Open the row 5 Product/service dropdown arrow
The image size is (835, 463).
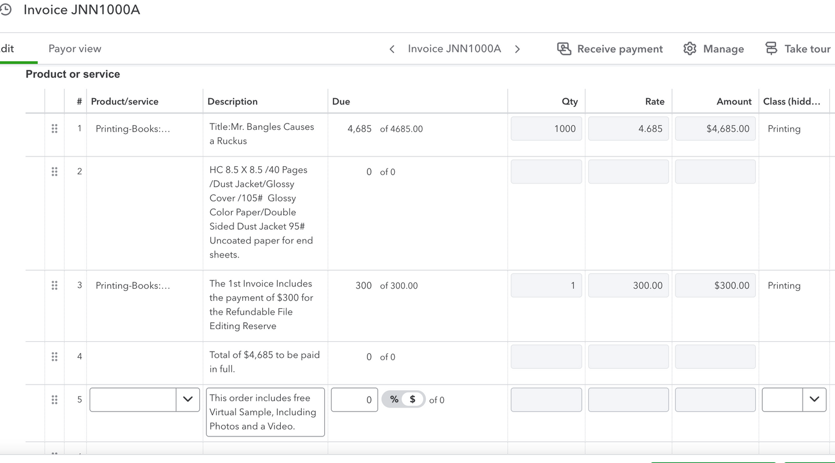point(188,399)
